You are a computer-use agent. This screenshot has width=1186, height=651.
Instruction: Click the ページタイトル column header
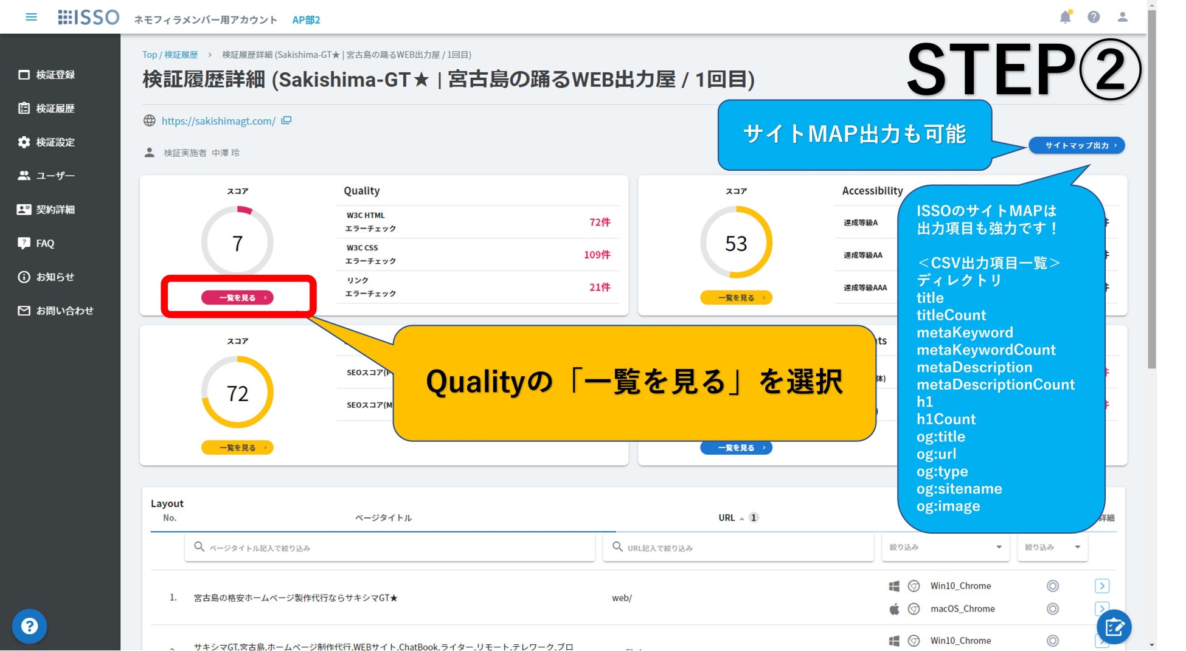point(383,518)
